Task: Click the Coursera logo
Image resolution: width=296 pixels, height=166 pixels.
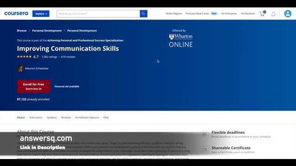Action: point(16,13)
